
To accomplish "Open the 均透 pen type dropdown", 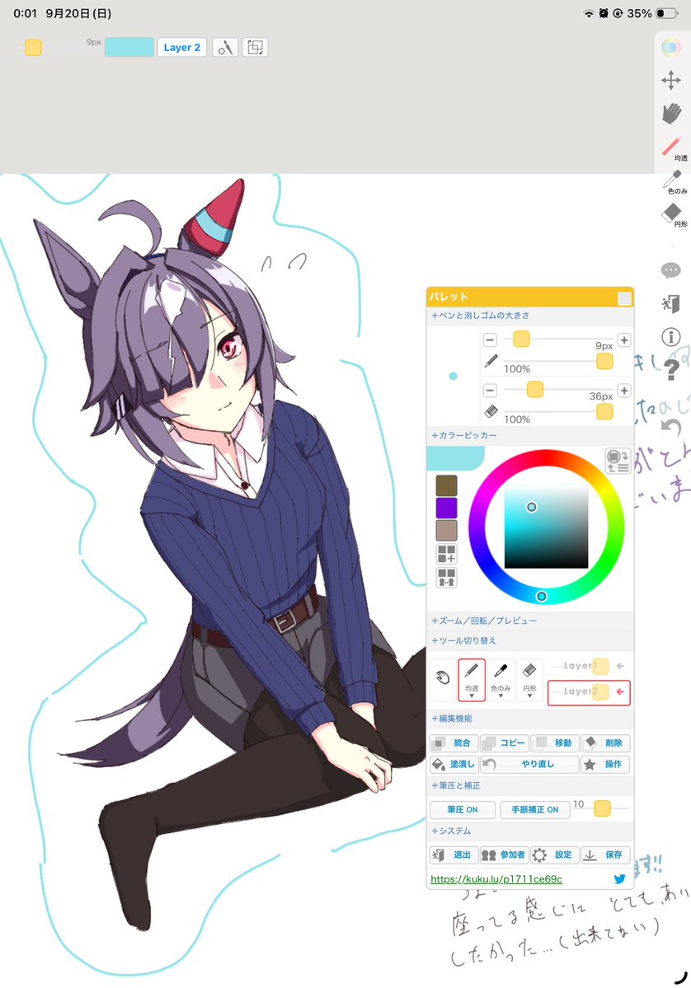I will click(472, 680).
